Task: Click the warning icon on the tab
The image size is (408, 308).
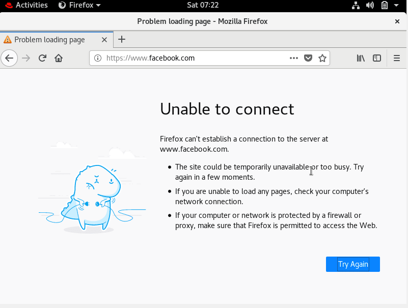Action: [8, 40]
